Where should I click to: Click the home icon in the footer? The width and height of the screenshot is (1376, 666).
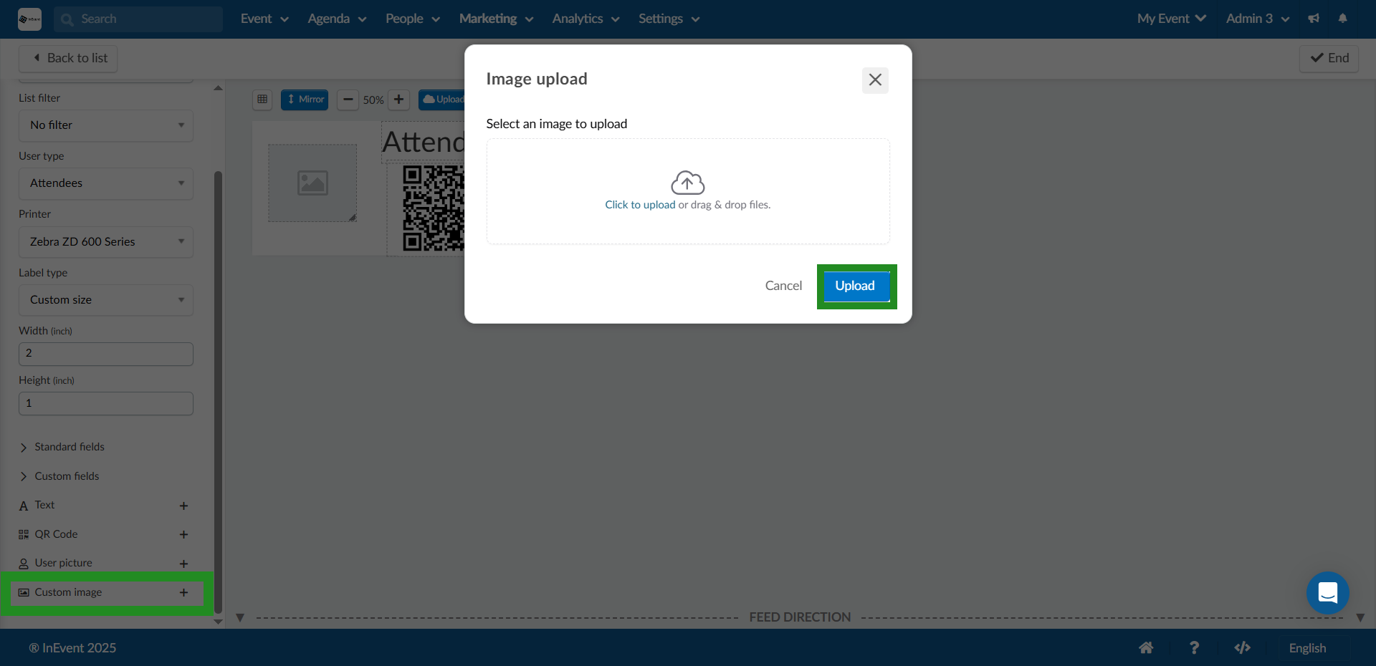(x=1147, y=647)
